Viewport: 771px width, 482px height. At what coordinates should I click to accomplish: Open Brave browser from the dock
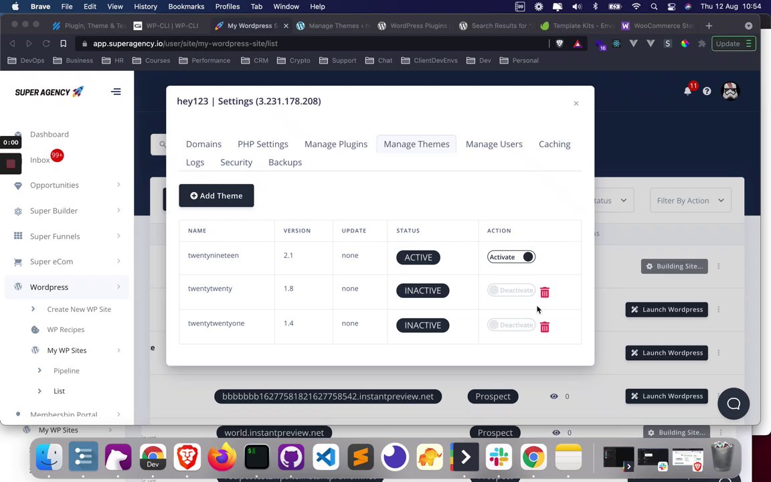(x=187, y=457)
